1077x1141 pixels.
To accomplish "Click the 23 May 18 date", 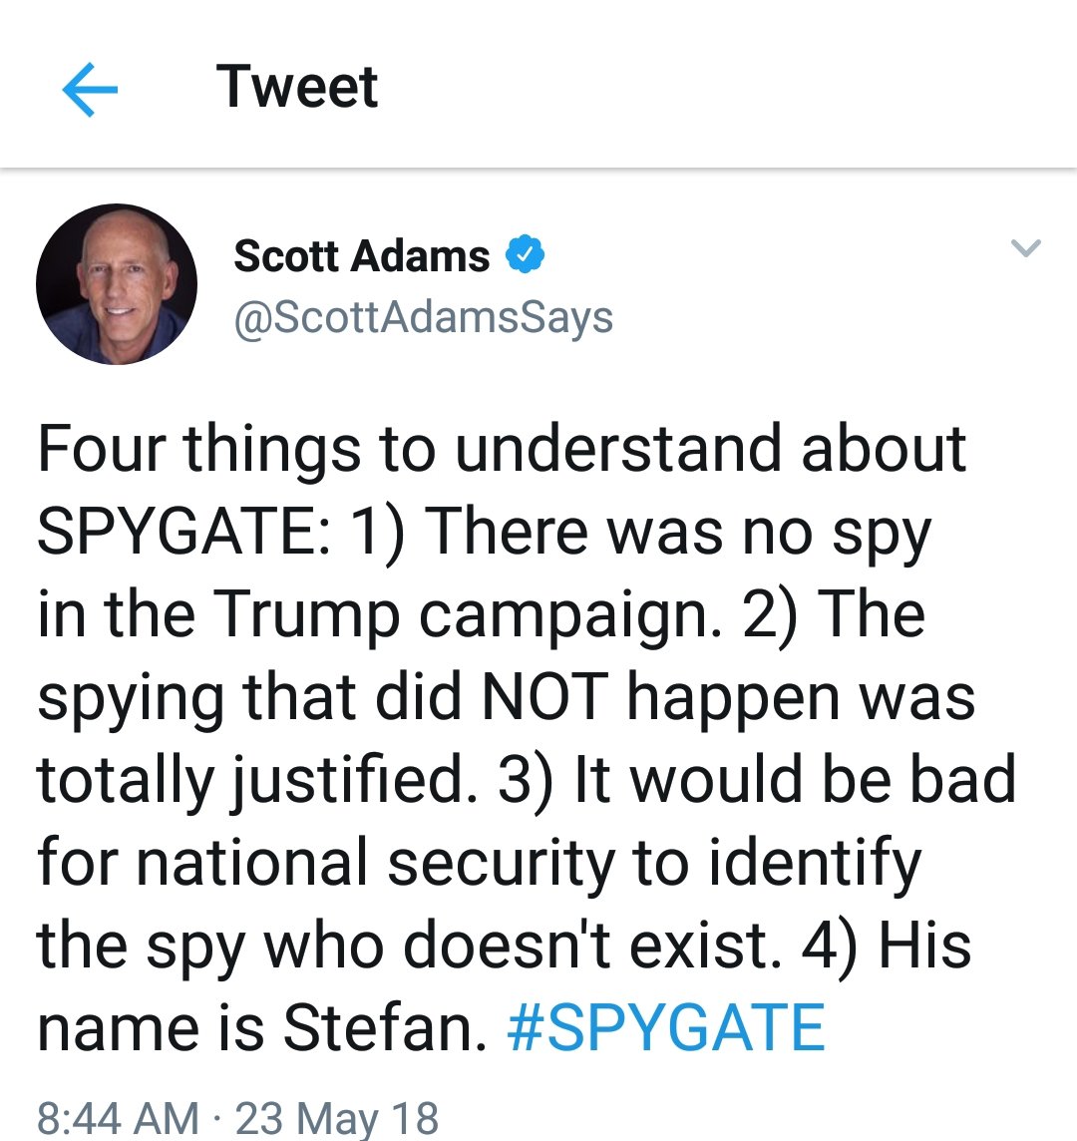I will pos(337,1118).
